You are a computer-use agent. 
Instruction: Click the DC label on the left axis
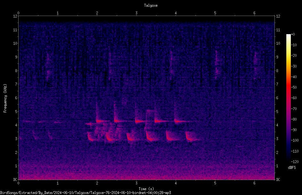[15, 180]
